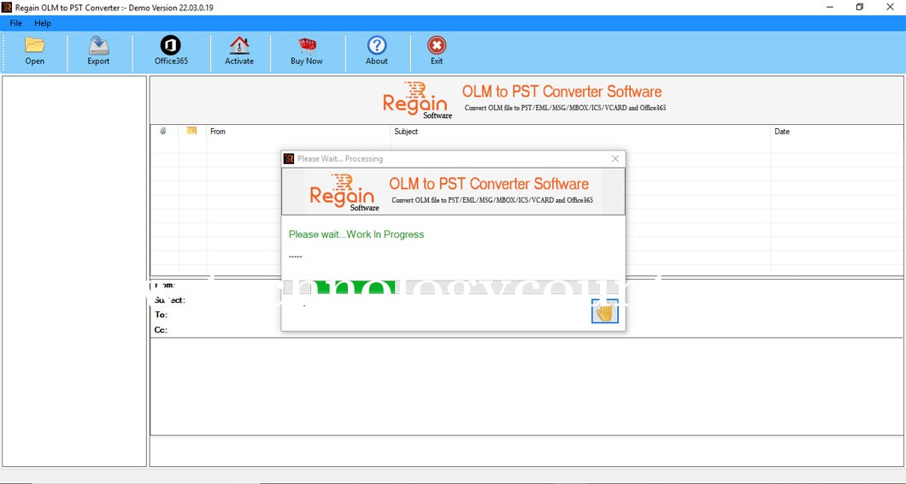Minimize the Regain converter window
This screenshot has height=484, width=906.
[x=830, y=8]
